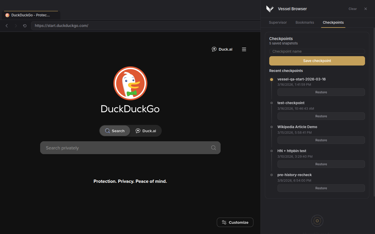Image resolution: width=375 pixels, height=234 pixels.
Task: Select the pre-history-recheck timeline dot
Action: 272,175
